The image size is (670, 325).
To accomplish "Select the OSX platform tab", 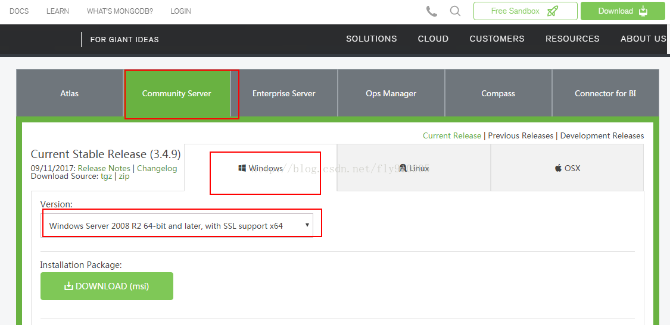I will coord(568,168).
